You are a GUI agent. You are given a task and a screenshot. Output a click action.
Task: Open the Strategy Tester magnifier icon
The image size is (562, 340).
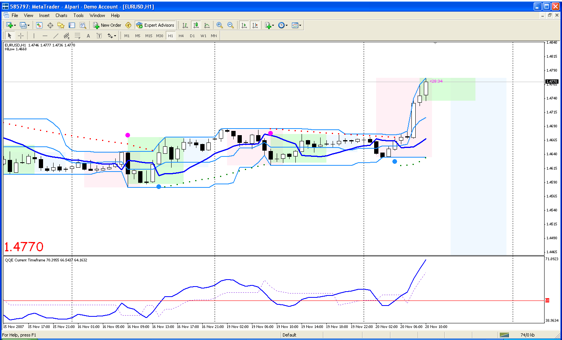pyautogui.click(x=83, y=25)
